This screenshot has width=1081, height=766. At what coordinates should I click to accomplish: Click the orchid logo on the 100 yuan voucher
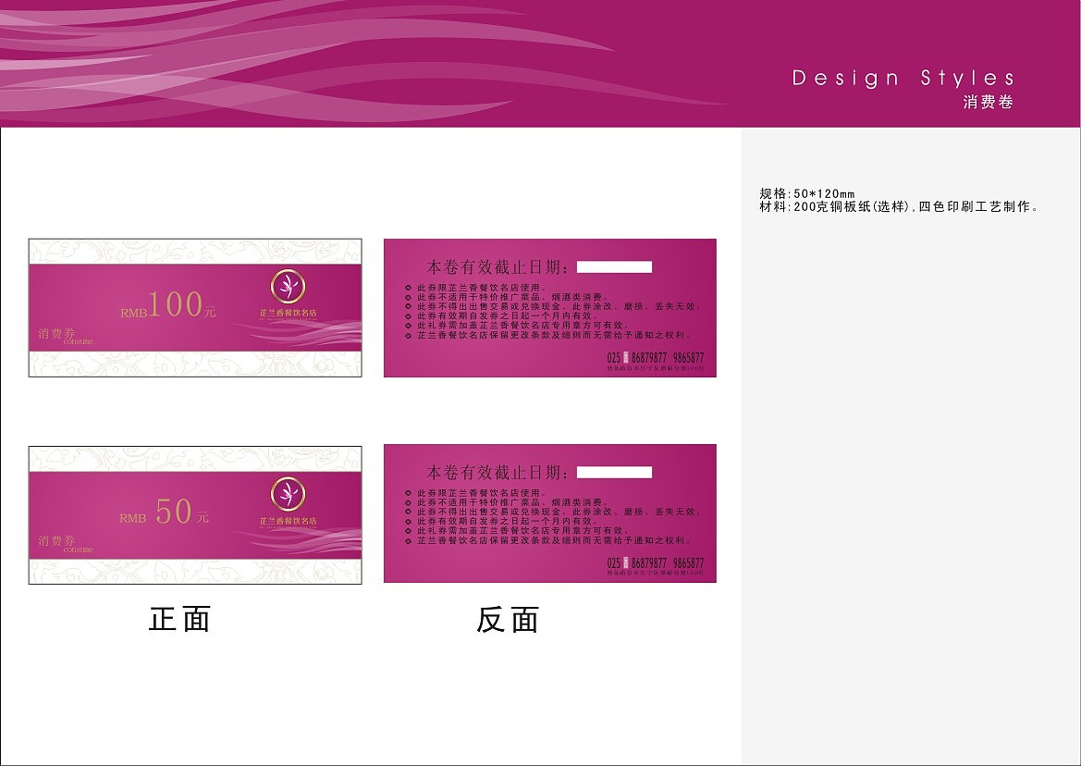(288, 287)
